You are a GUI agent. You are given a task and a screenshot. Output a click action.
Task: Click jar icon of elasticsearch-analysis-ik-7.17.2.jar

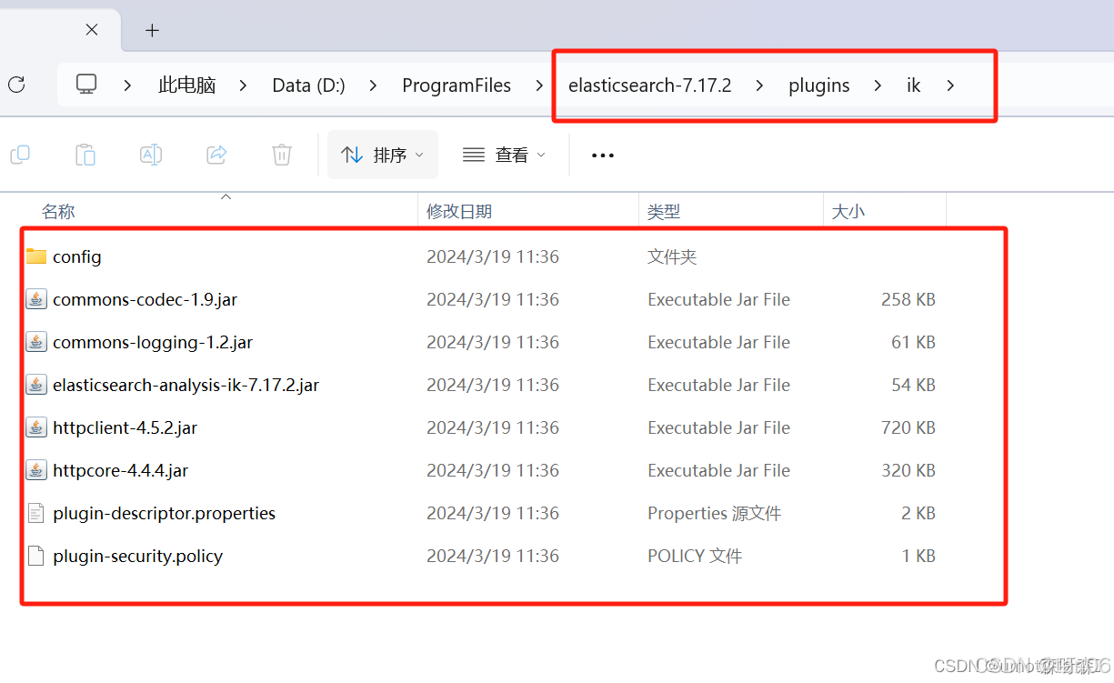pos(36,385)
